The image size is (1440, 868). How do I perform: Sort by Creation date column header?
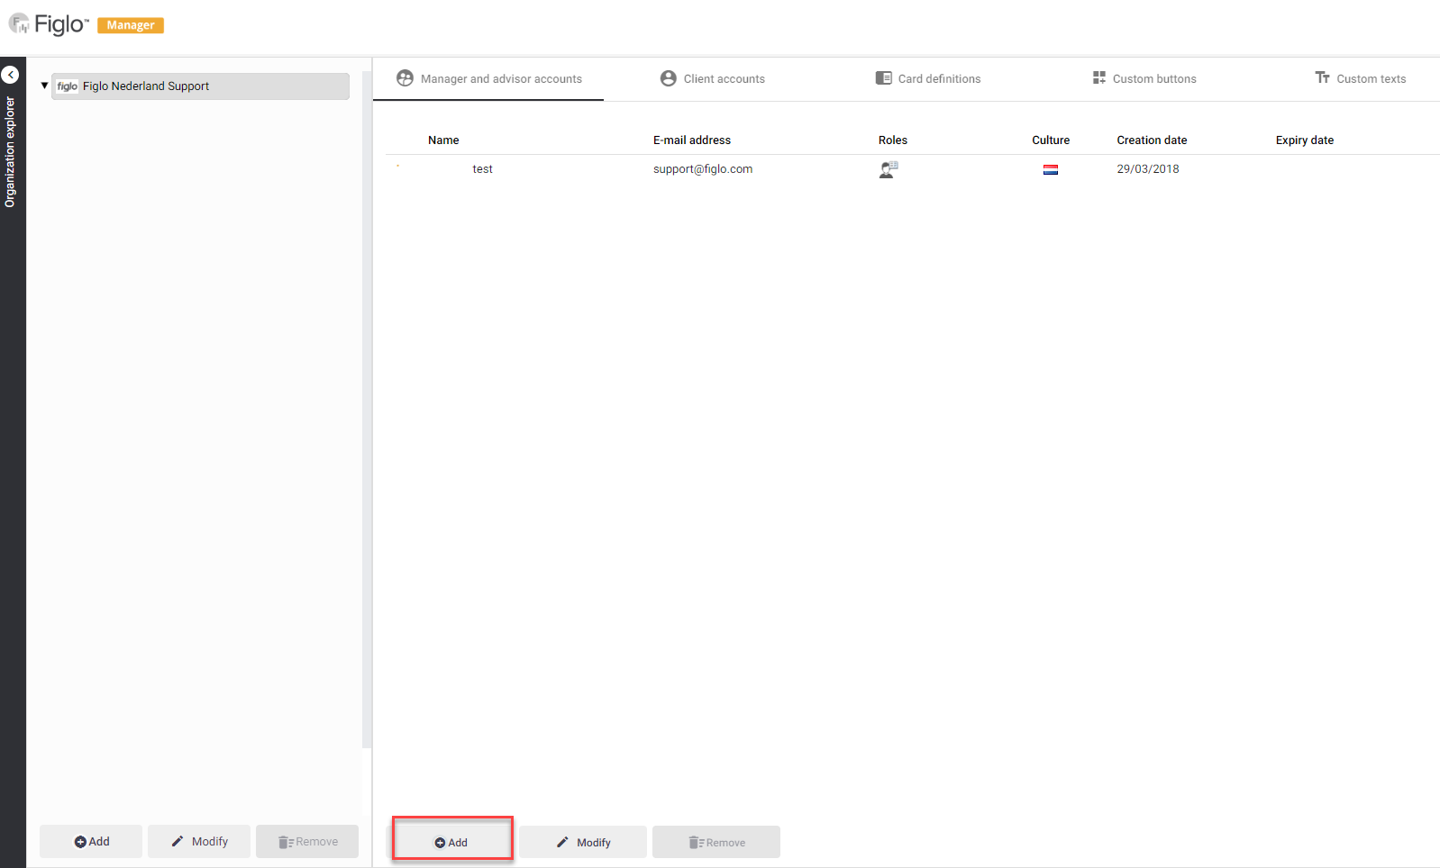tap(1151, 140)
